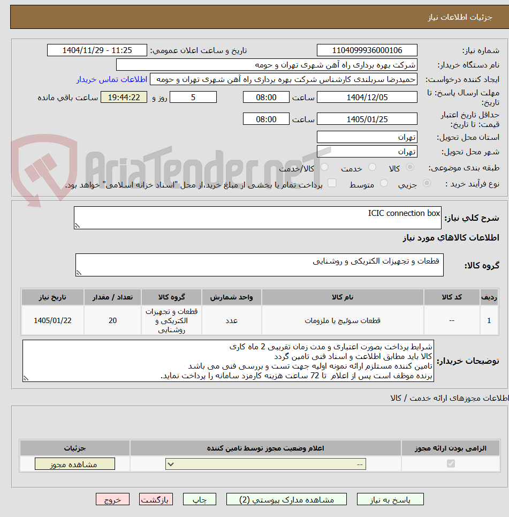The height and width of the screenshot is (517, 509).
Task: Click the جزئیات اطلاعات نیاز page title
Action: click(x=460, y=17)
